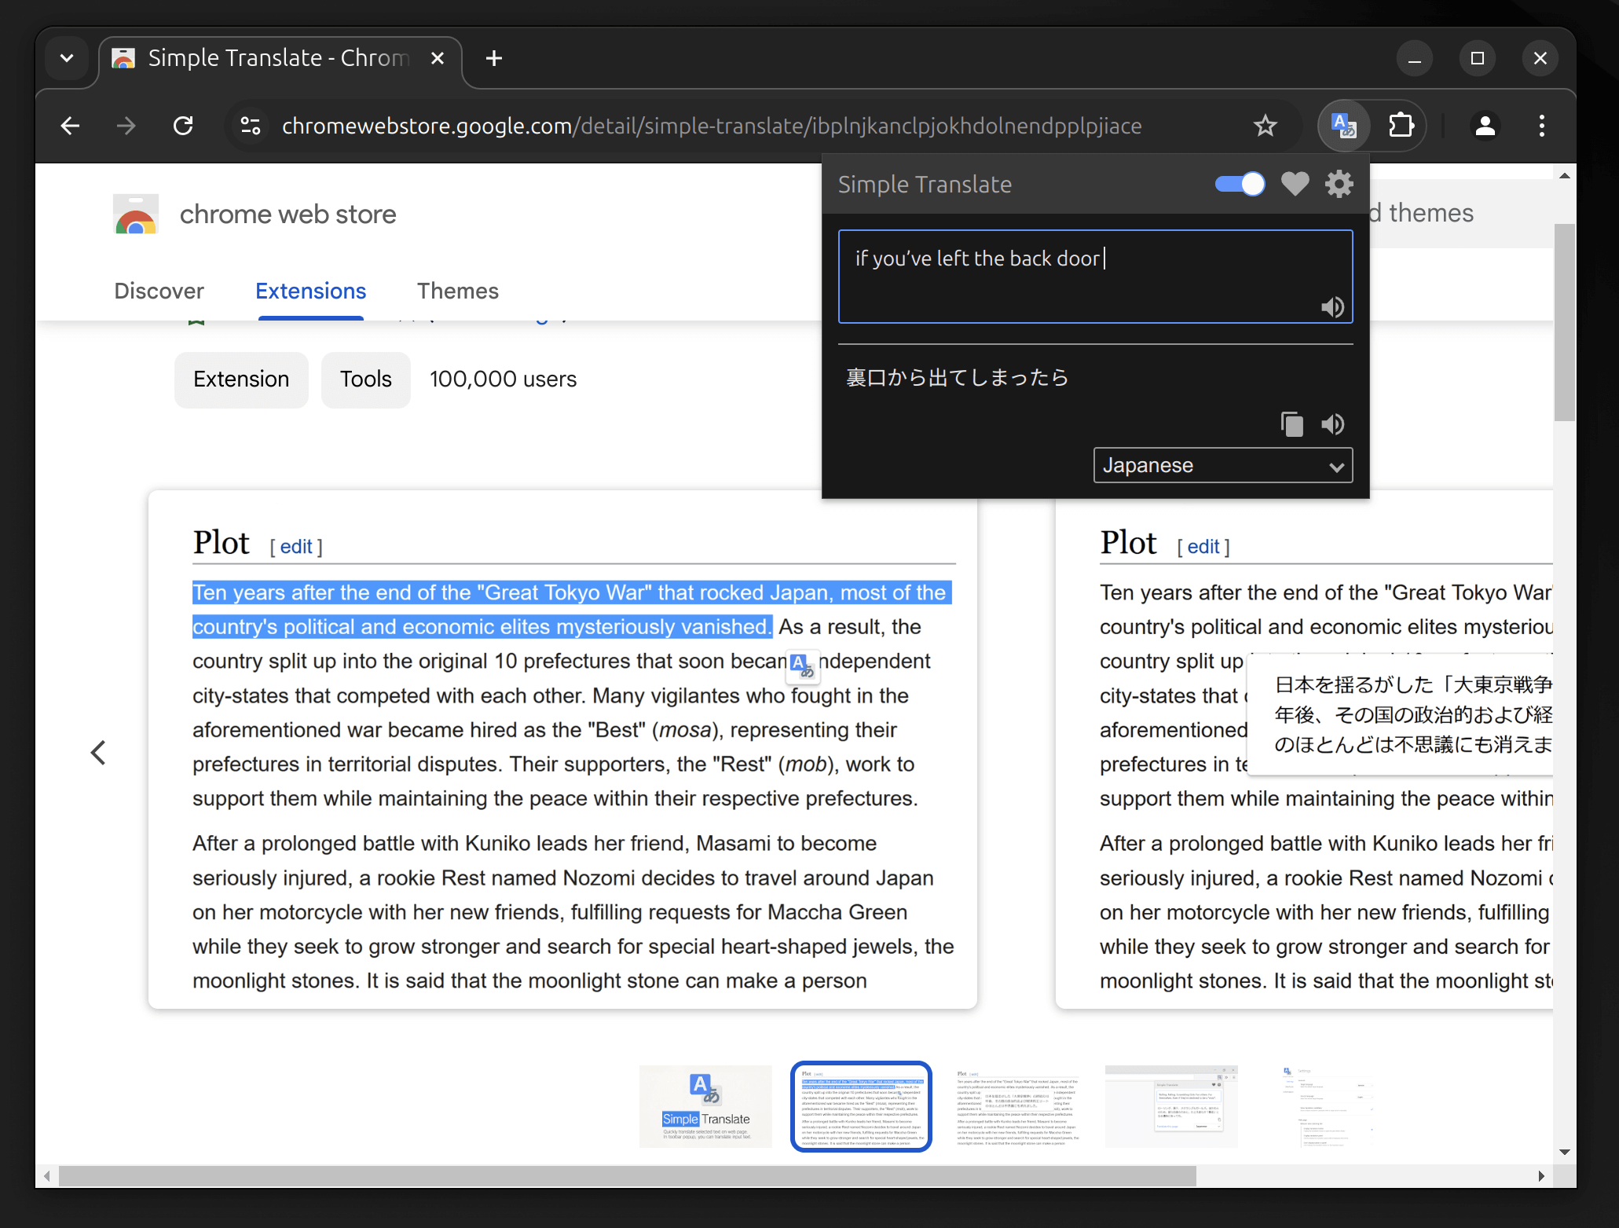Click the translation input text field
Viewport: 1619px width, 1228px height.
[x=1095, y=273]
